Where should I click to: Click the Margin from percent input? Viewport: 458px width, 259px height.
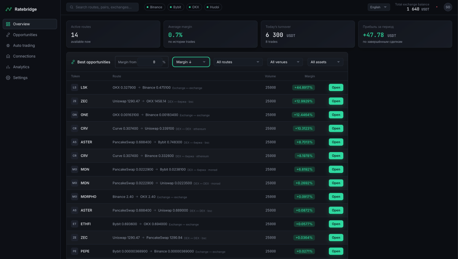[149, 62]
